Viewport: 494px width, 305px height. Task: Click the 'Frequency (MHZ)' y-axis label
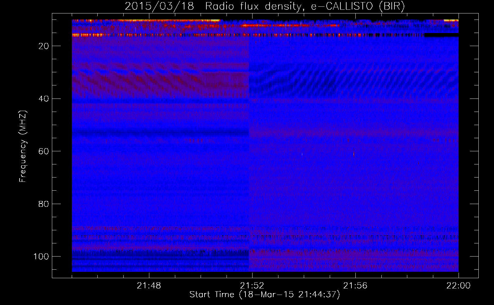pos(23,146)
